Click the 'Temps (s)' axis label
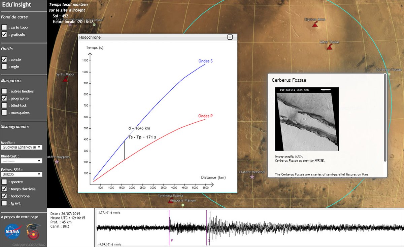Viewport: 404px width, 247px height. point(95,47)
